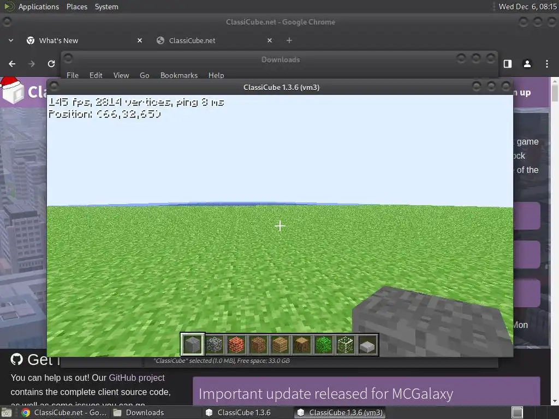Select the cobblestone block in hotbar
559x419 pixels.
(x=214, y=345)
